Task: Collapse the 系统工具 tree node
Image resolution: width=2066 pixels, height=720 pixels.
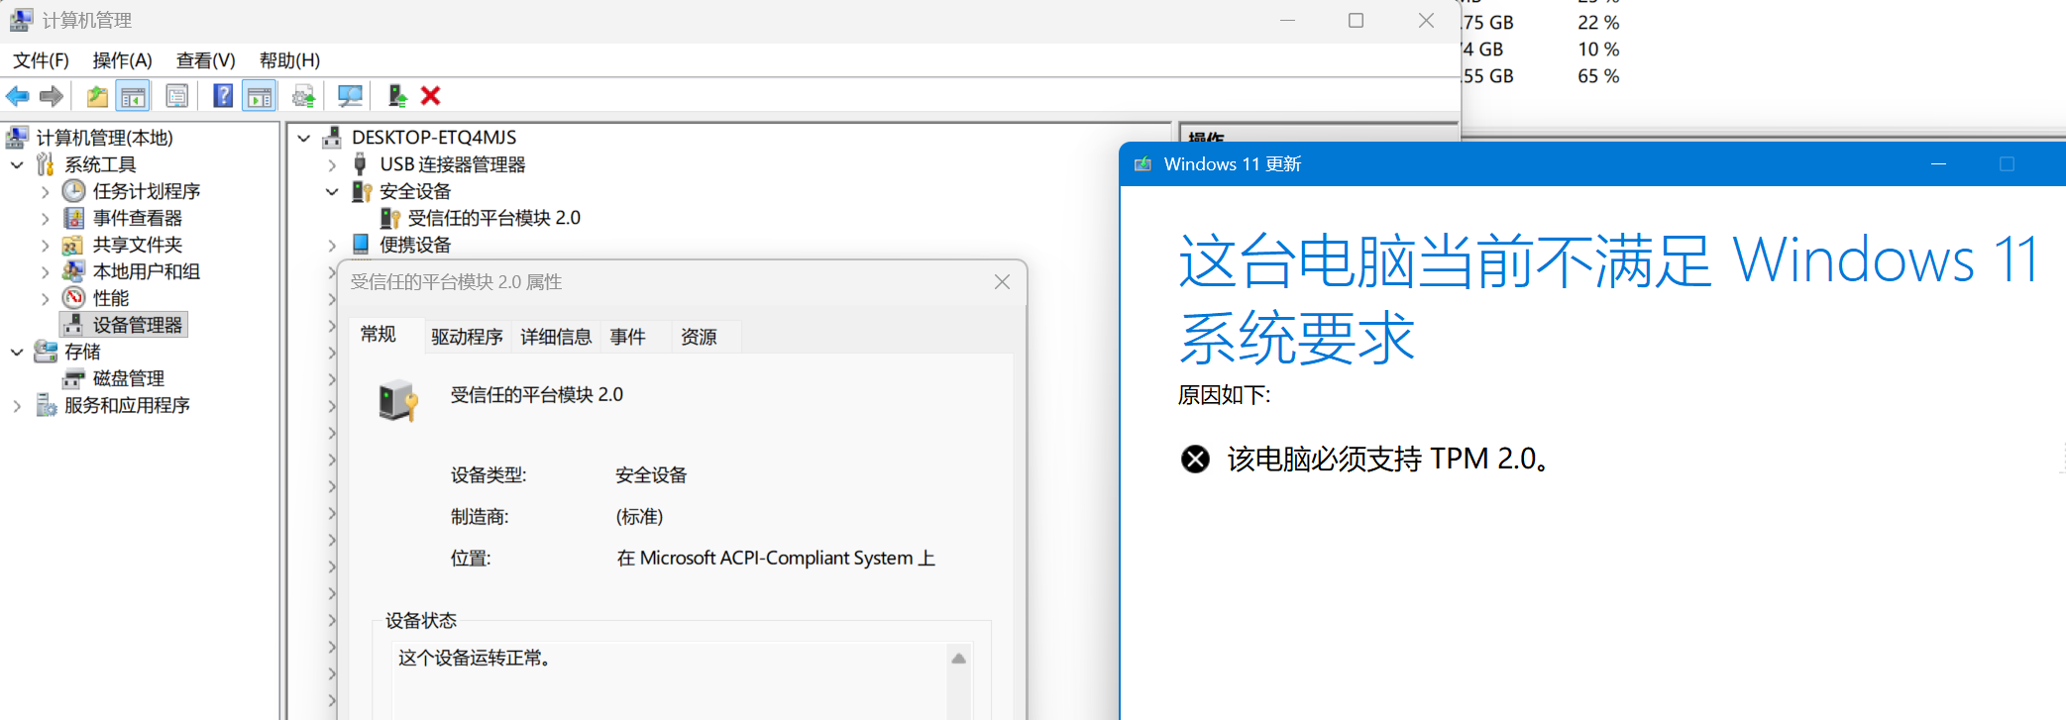Action: click(x=17, y=164)
